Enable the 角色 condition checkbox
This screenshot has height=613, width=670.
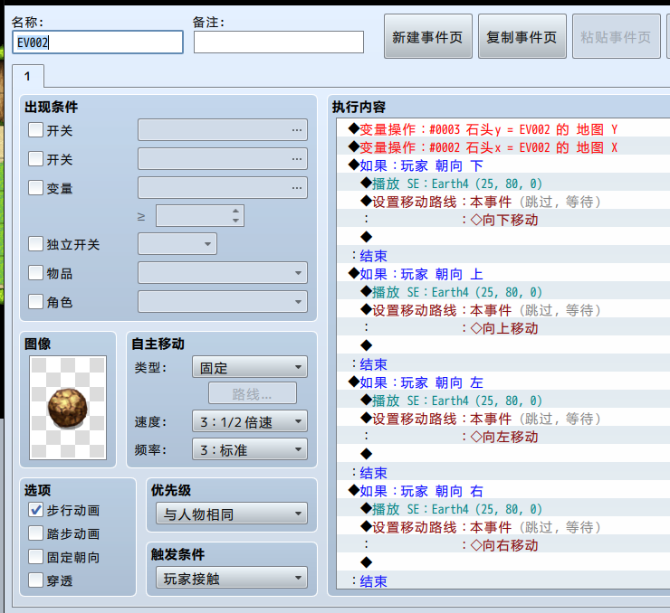(x=35, y=302)
